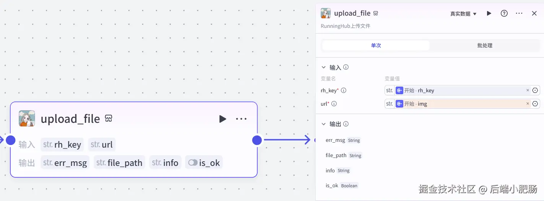
Task: Click the info output tag on canvas node
Action: [165, 163]
